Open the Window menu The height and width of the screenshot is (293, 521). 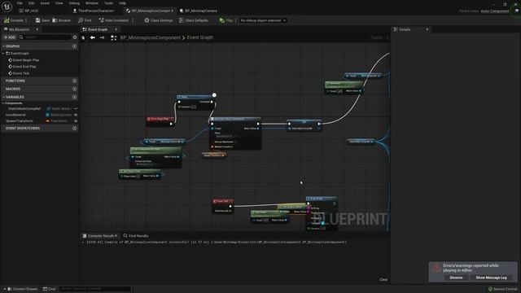[92, 3]
